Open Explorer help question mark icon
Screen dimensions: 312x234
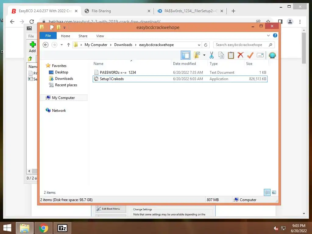pyautogui.click(x=275, y=35)
